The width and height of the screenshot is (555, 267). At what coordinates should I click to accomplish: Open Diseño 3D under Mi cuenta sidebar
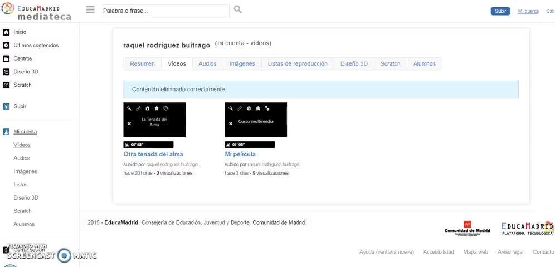26,198
